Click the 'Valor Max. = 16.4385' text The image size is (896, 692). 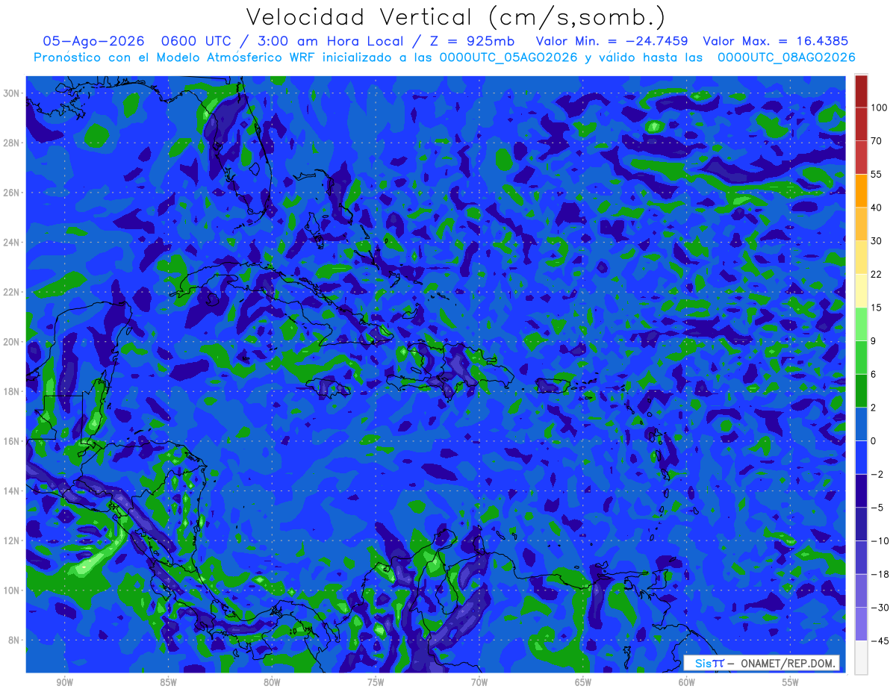coord(776,41)
